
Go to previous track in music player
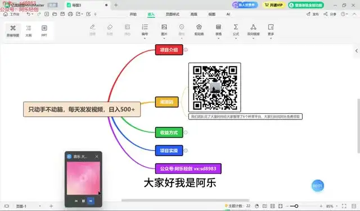[x=76, y=201]
